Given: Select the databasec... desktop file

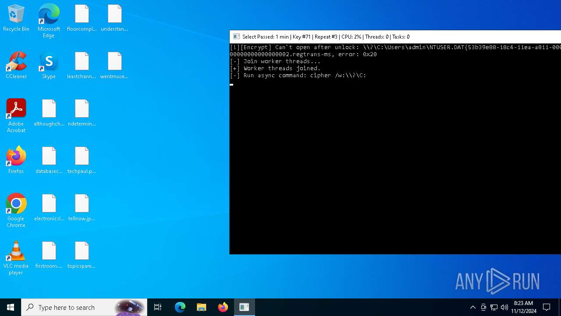Looking at the screenshot, I should point(49,161).
